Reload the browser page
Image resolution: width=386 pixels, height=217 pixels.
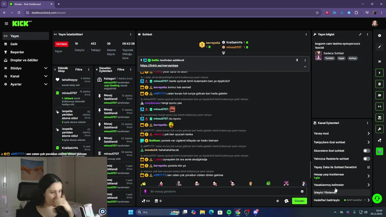[19, 13]
